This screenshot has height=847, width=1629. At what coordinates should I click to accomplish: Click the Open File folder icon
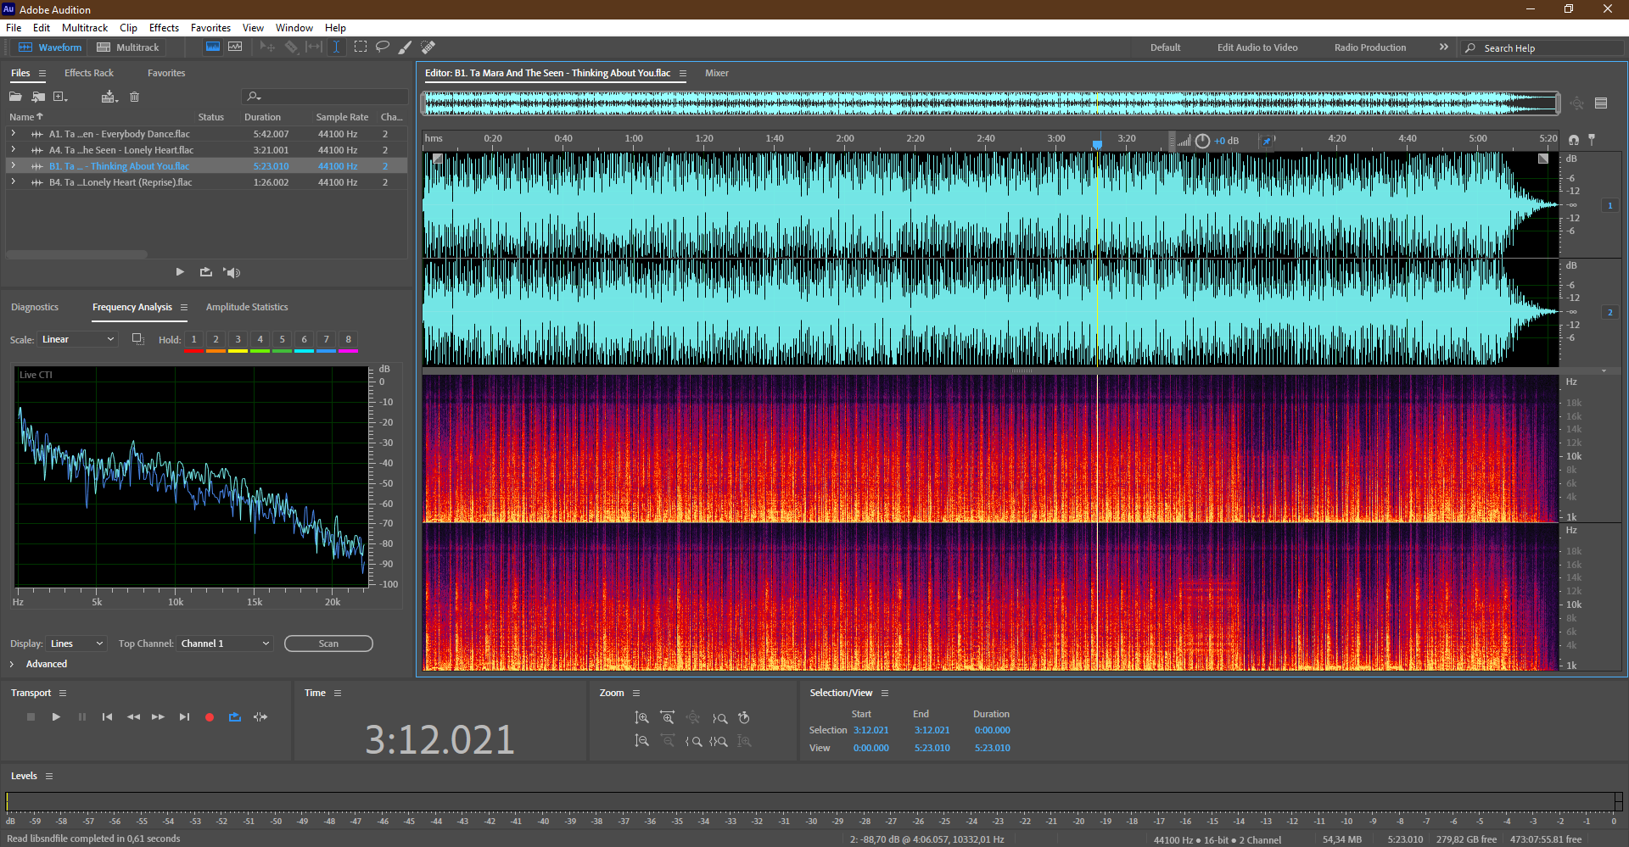click(15, 97)
